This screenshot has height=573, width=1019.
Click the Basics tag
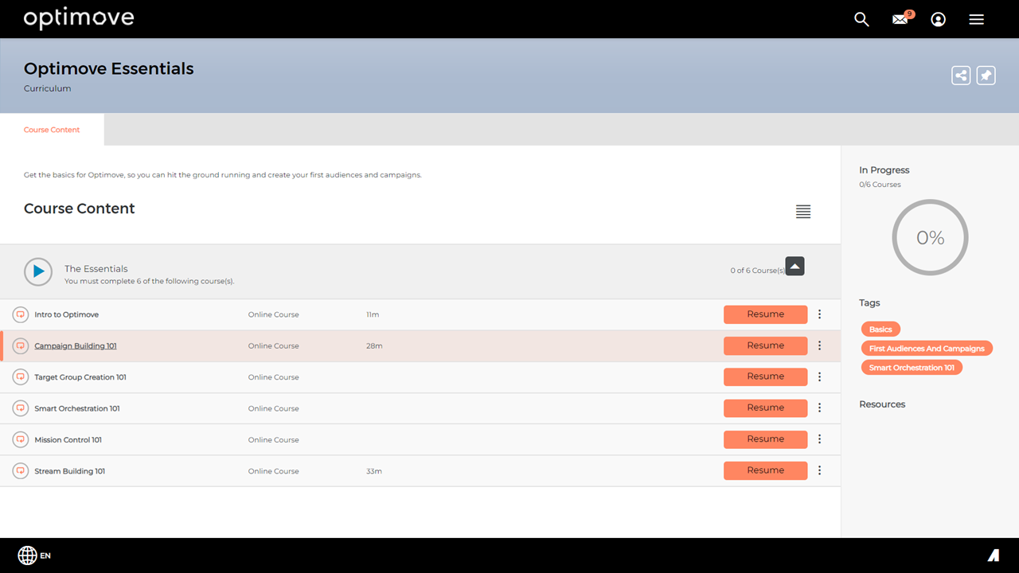click(880, 329)
